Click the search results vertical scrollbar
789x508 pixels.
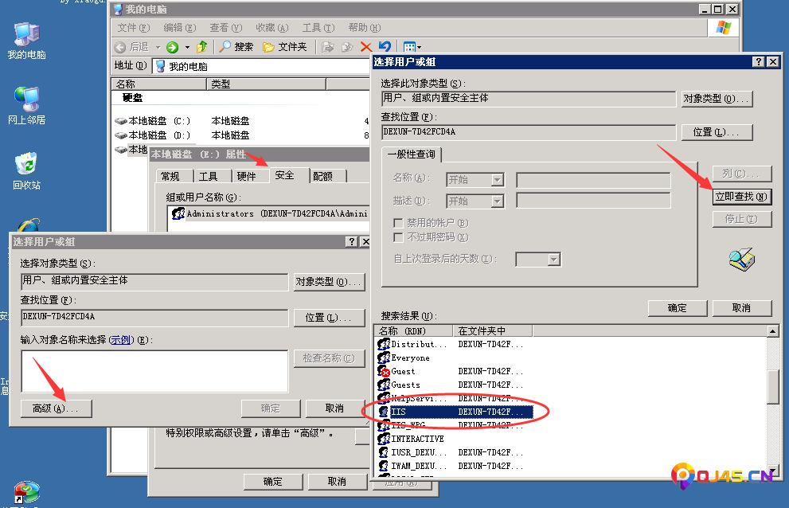point(772,389)
